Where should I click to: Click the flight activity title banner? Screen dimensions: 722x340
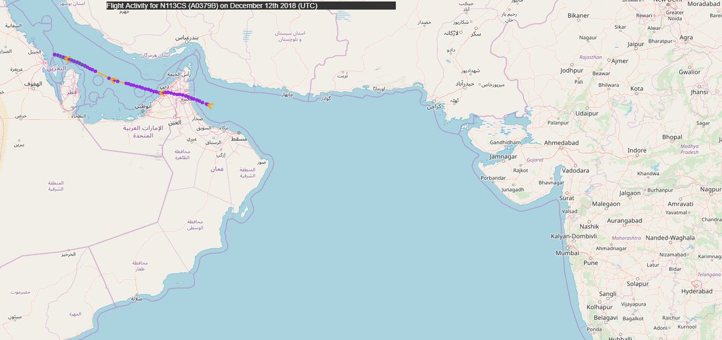251,5
